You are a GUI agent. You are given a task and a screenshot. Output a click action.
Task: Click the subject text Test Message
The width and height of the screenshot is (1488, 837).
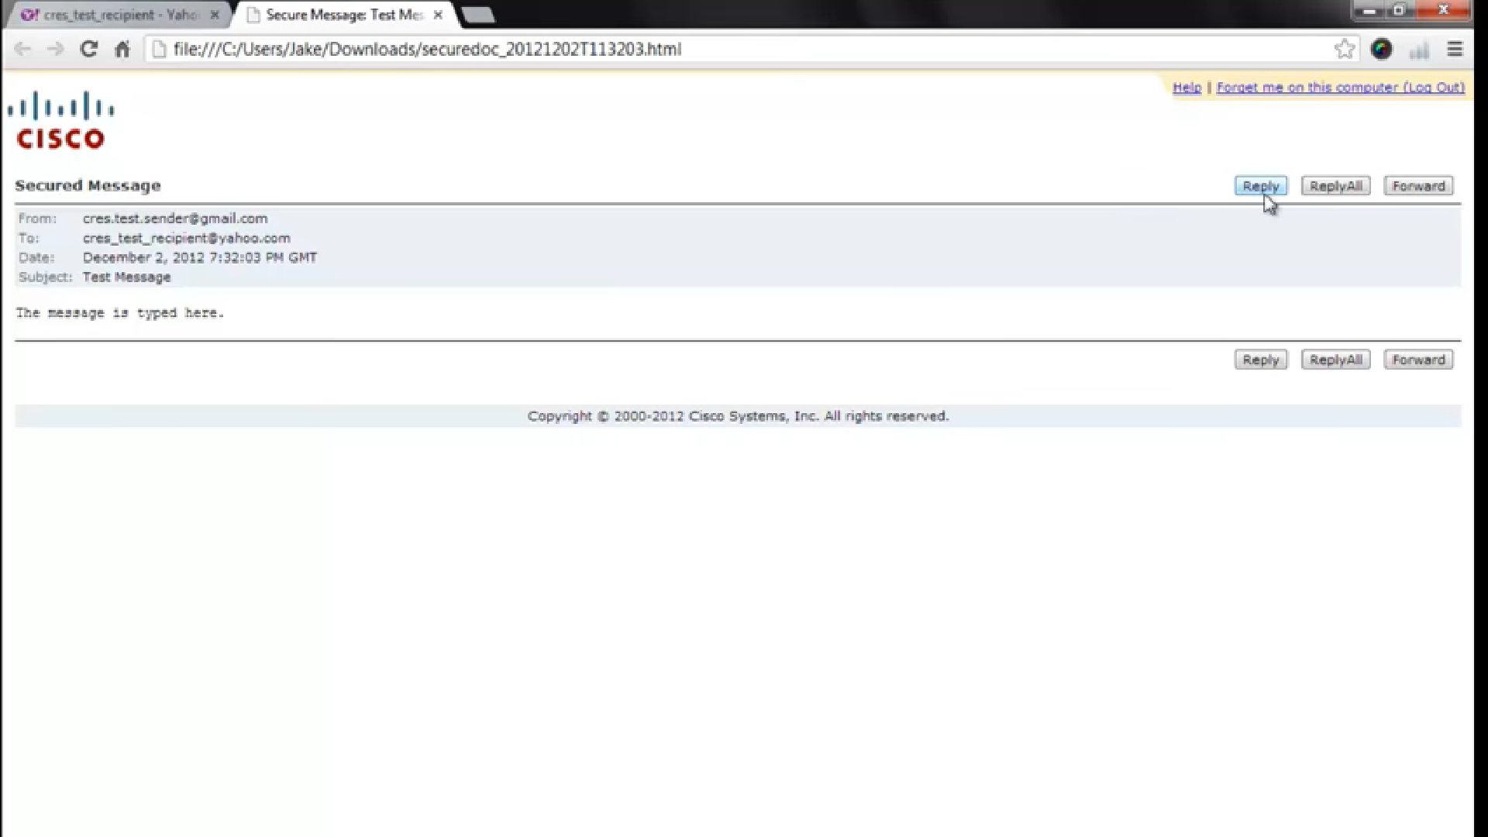pos(127,277)
